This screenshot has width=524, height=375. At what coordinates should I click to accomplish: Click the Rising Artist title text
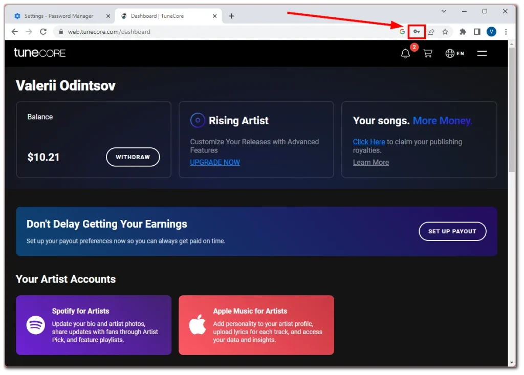(x=238, y=120)
